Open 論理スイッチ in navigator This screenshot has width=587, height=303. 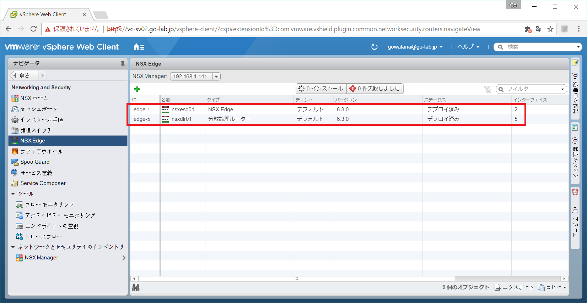coord(32,130)
